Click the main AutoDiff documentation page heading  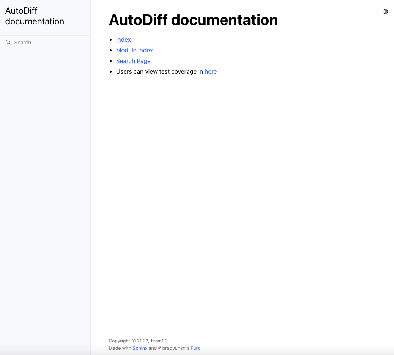tap(193, 20)
